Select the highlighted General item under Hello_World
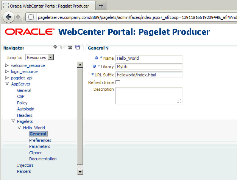Screen dimensions: 237x180 pyautogui.click(x=38, y=134)
